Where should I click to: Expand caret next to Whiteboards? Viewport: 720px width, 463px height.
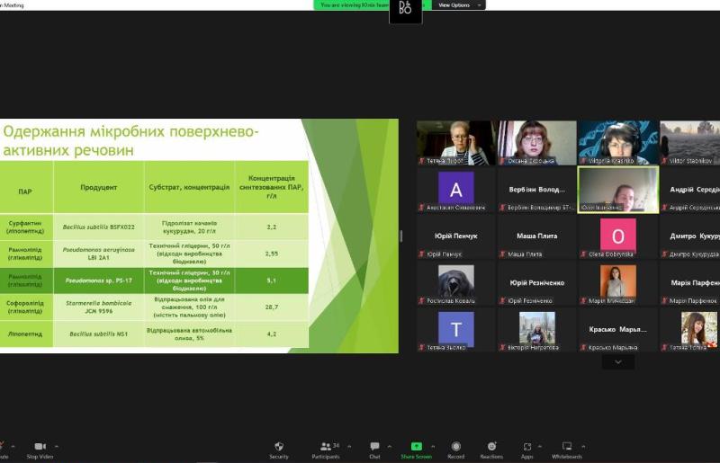point(583,446)
